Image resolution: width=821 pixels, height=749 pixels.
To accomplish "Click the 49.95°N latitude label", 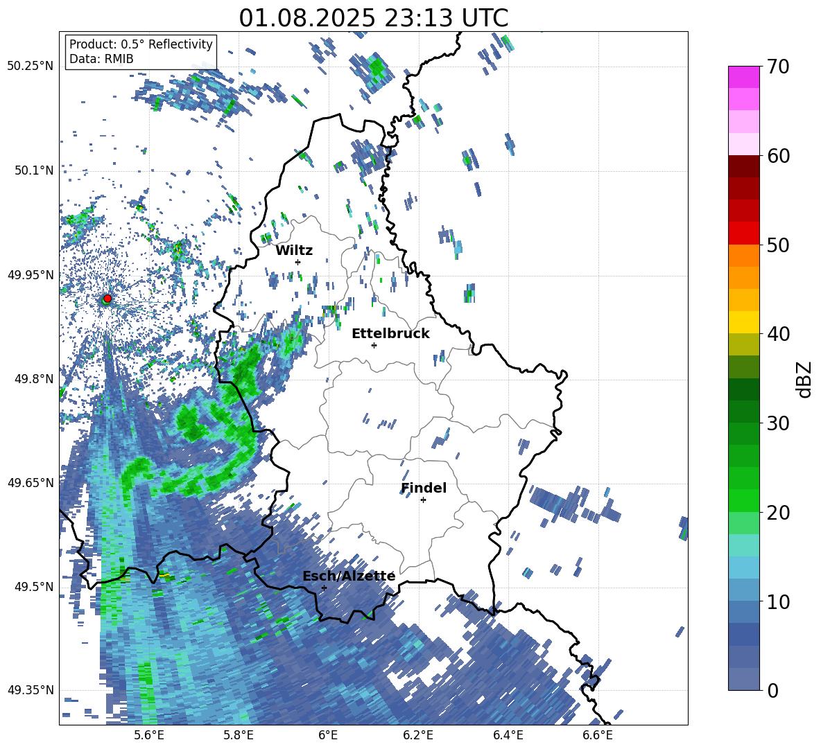I will (x=31, y=275).
